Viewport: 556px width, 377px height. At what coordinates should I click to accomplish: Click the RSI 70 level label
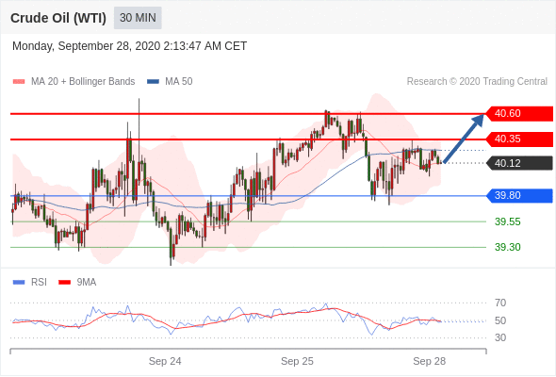point(500,303)
